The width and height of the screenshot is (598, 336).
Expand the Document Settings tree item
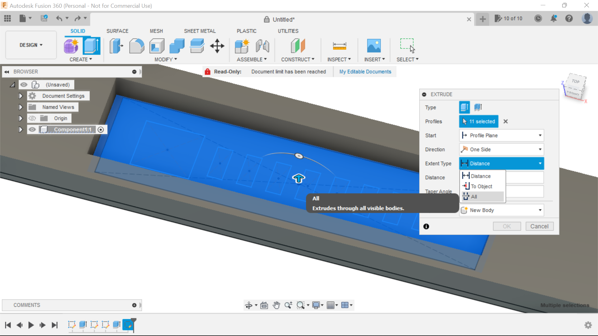pyautogui.click(x=21, y=96)
